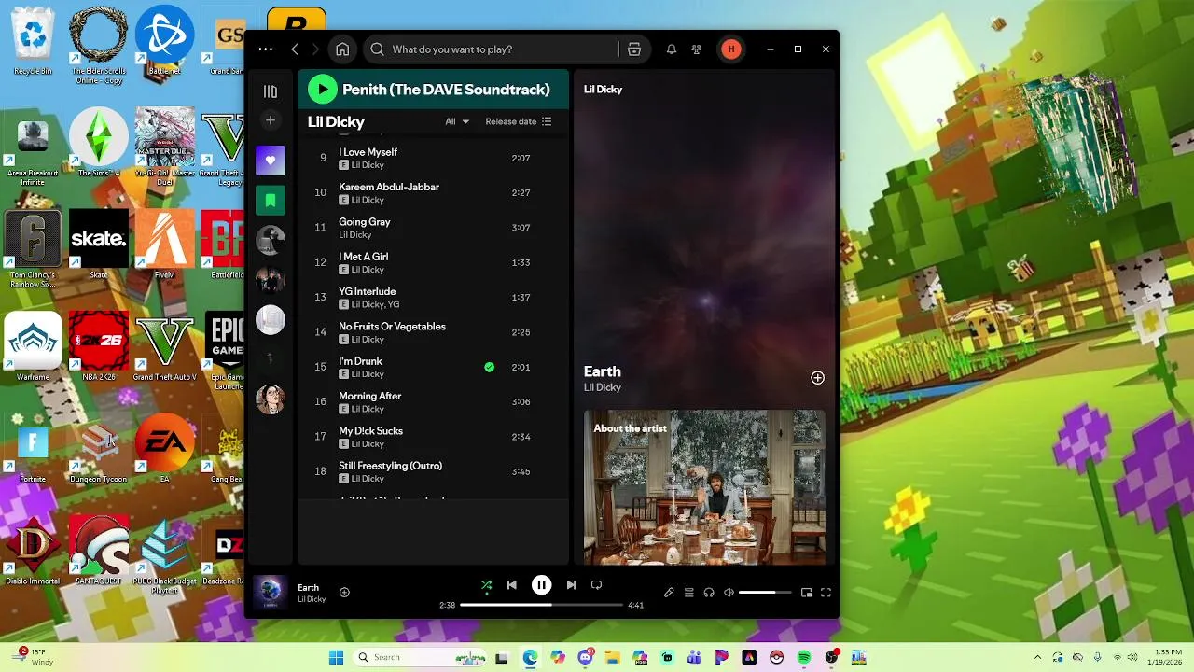Open artist YG link on track 13

click(x=394, y=304)
